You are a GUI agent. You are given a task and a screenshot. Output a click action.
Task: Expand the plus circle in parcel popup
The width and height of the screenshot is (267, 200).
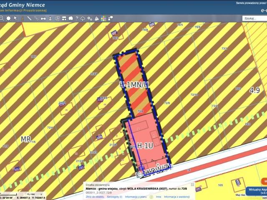click(151, 197)
